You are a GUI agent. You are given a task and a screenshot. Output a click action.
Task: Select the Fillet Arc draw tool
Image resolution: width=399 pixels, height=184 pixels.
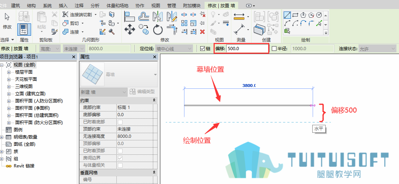click(x=311, y=23)
